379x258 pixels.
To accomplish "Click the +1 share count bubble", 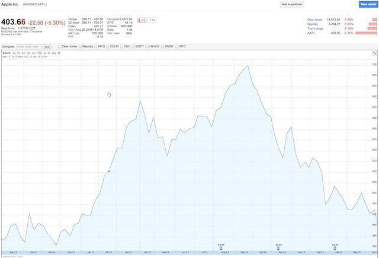I will coord(153,20).
